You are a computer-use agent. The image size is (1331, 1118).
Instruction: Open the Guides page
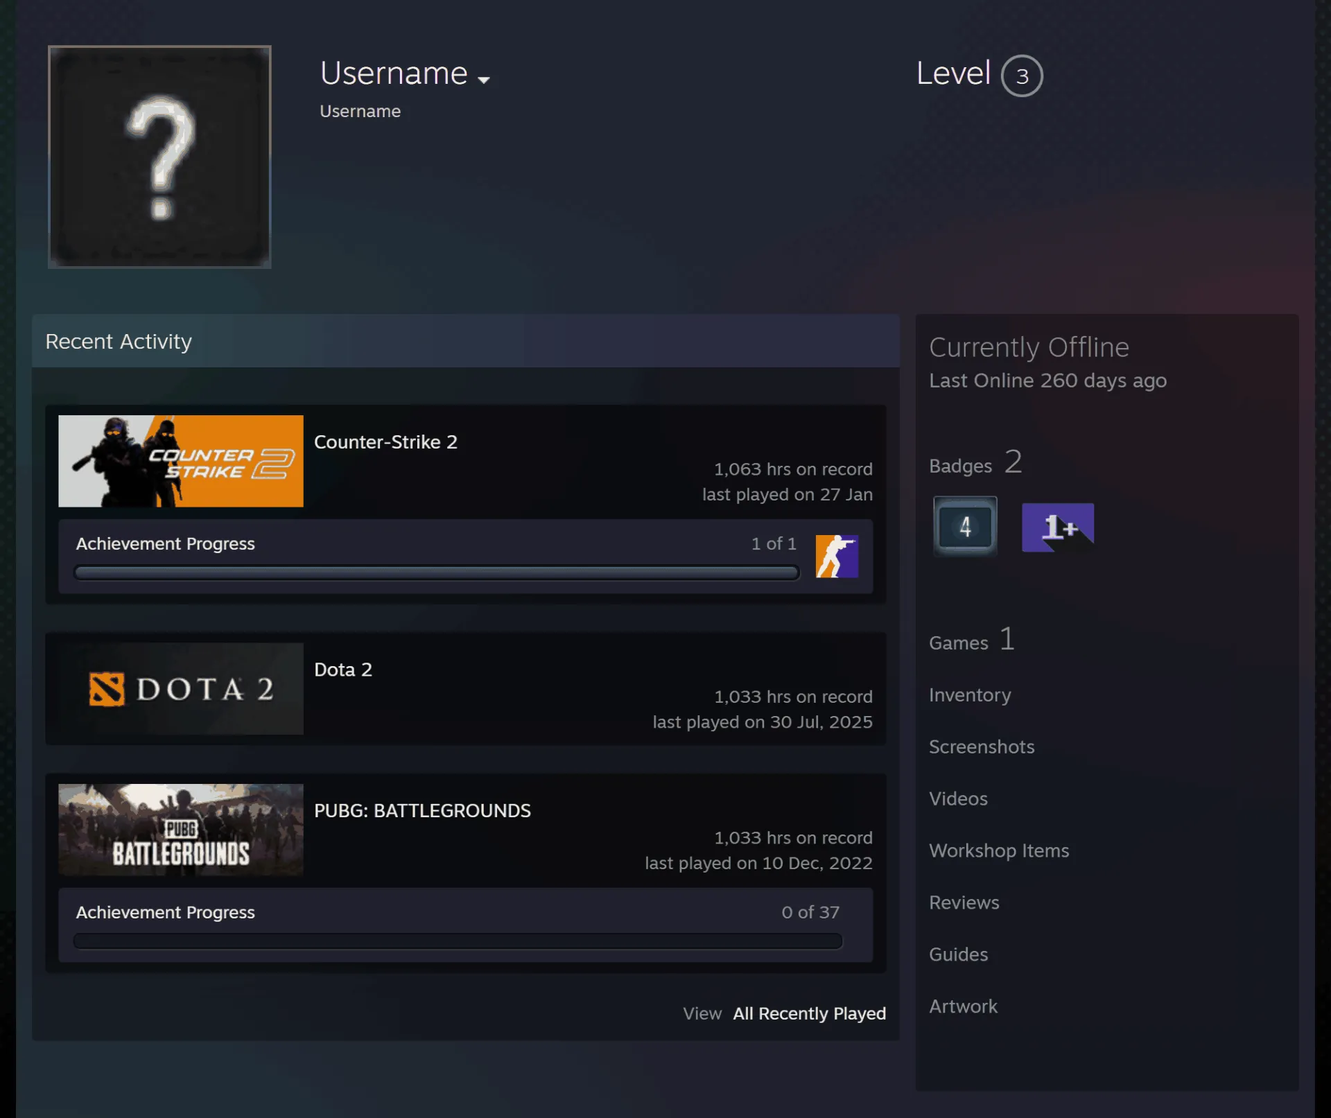[958, 954]
